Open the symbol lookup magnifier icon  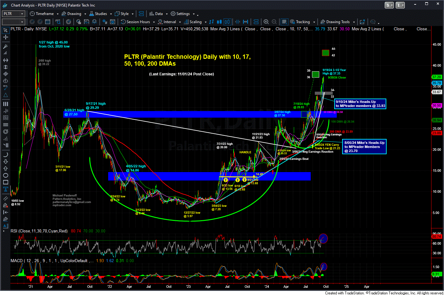point(58,22)
